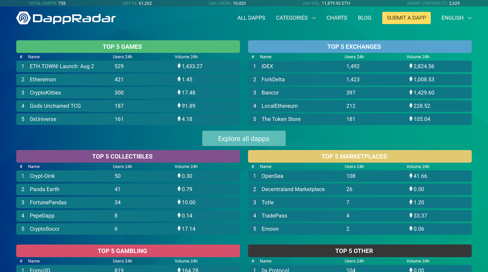Screen dimensions: 488x272
Task: Select the TOP 5 GAMBLING header
Action: click(128, 251)
